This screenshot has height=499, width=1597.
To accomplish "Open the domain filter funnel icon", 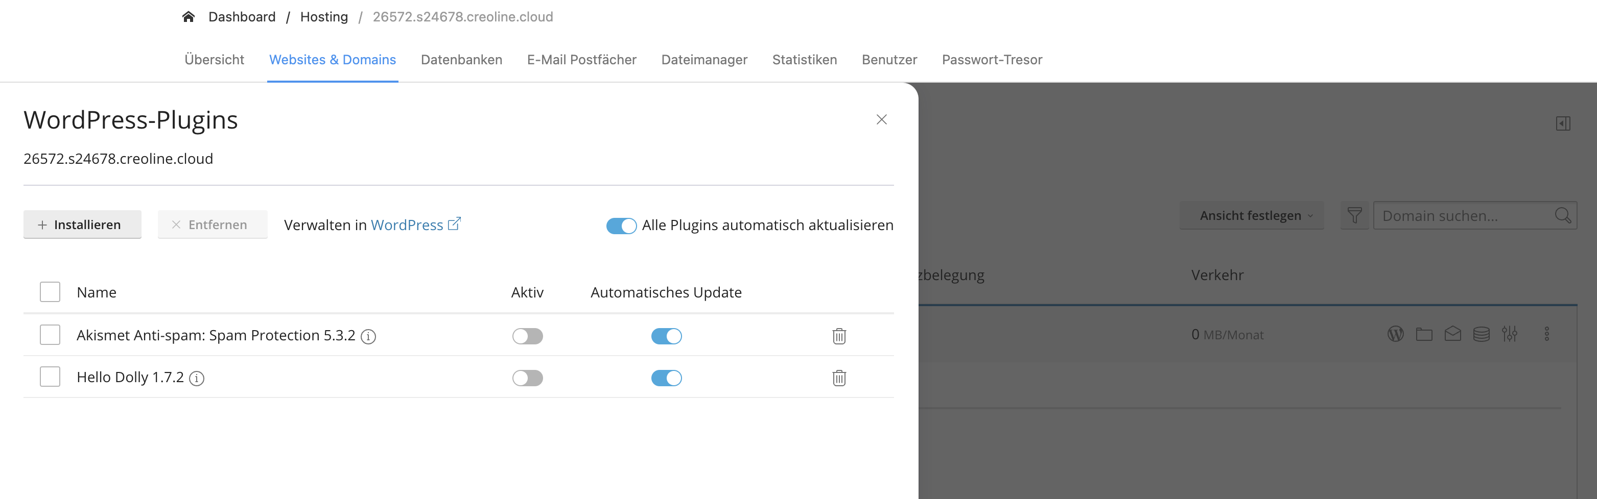I will [x=1355, y=215].
